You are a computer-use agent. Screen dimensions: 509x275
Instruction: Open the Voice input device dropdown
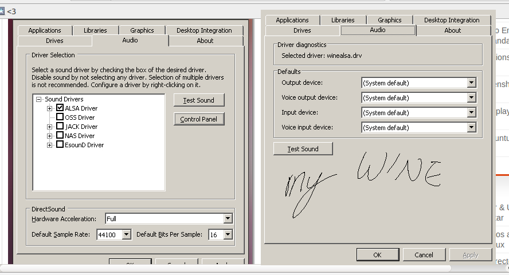472,127
